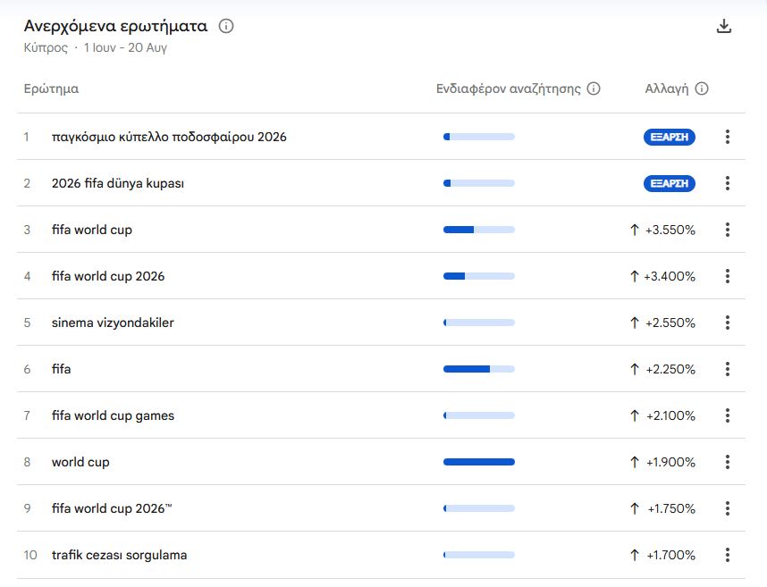Open three-dot menu for row 6 fifa
The width and height of the screenshot is (767, 587).
[x=728, y=369]
